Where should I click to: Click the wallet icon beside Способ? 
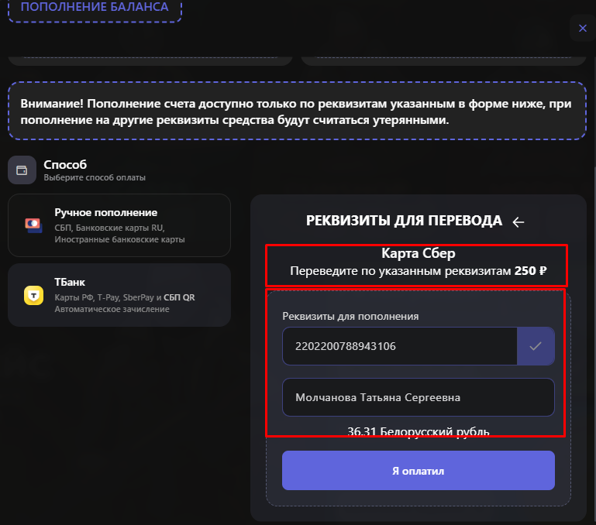click(x=22, y=170)
